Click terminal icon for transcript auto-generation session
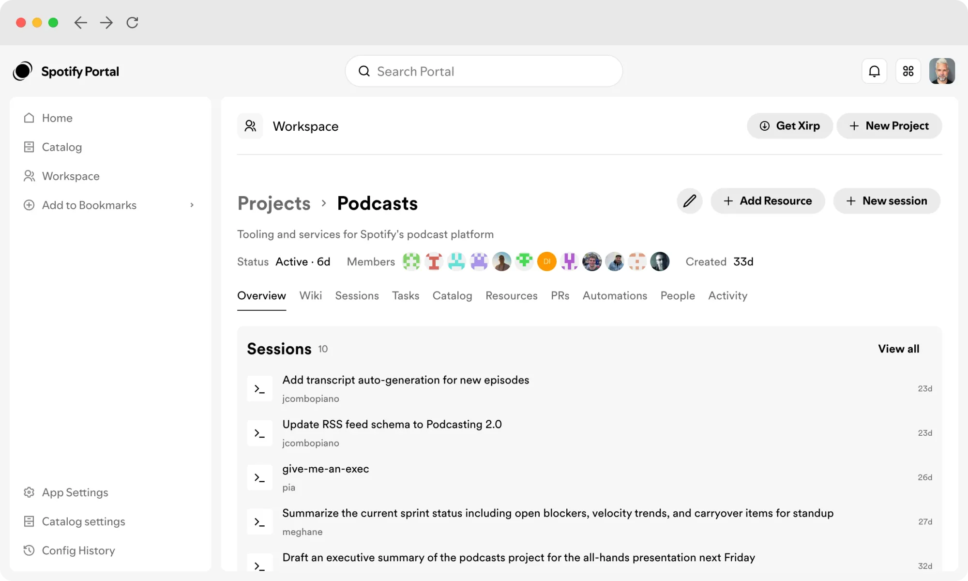 (259, 389)
